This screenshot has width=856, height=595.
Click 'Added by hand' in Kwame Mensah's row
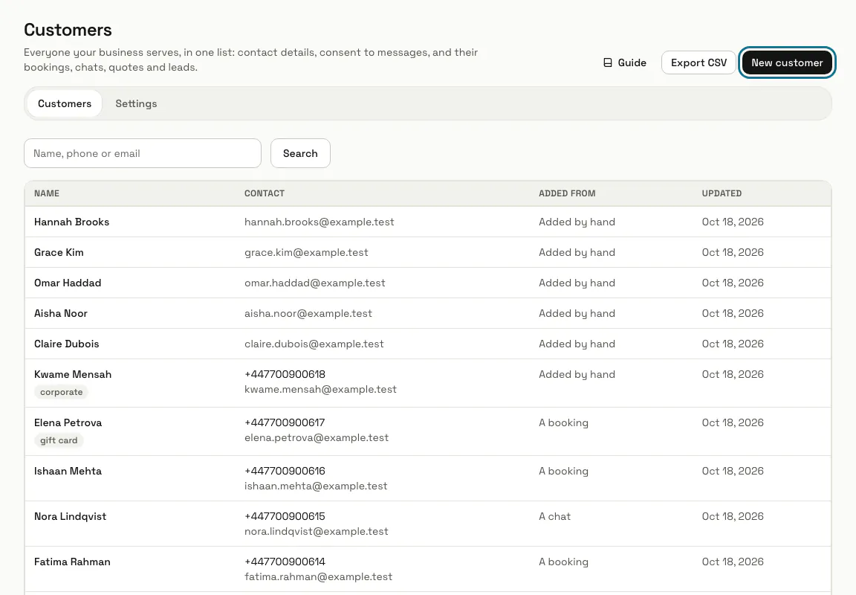[577, 374]
